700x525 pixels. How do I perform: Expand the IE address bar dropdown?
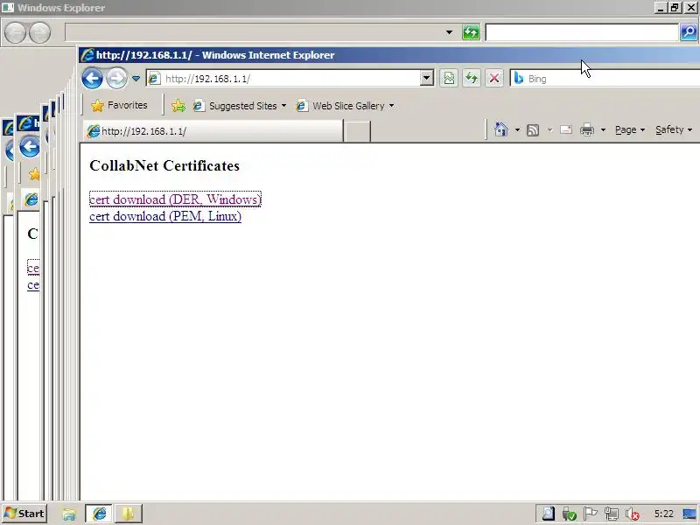coord(427,79)
